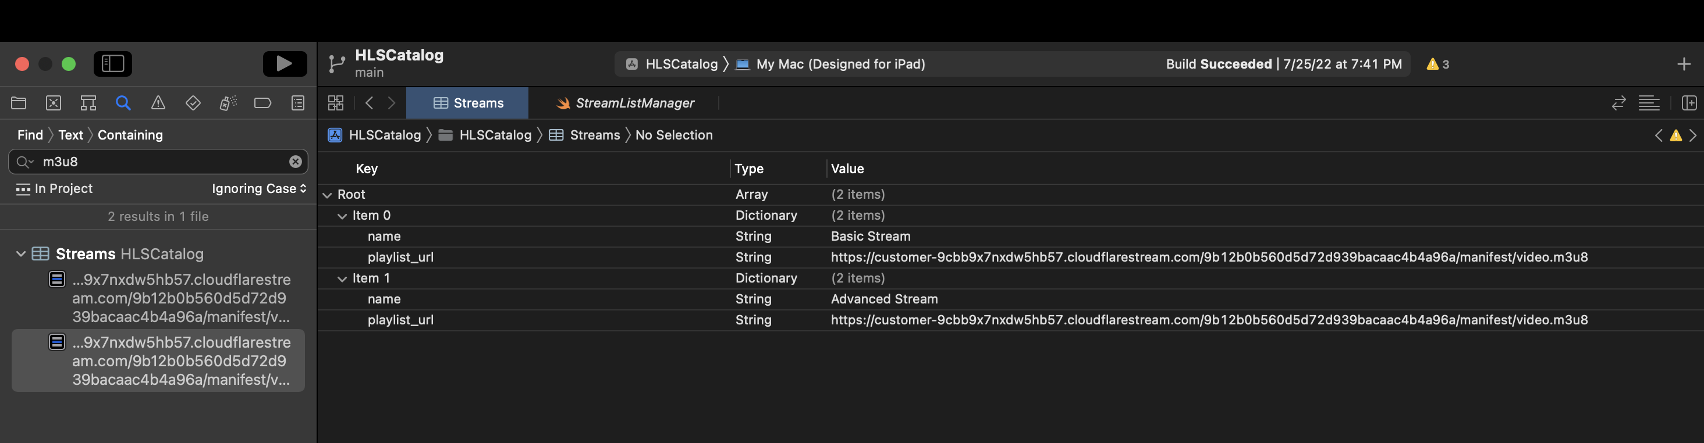Collapse the Streams search result group
Viewport: 1704px width, 443px height.
pos(20,254)
